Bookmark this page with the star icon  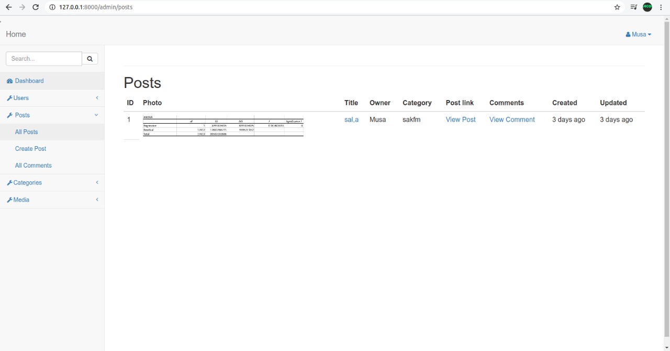pos(617,7)
